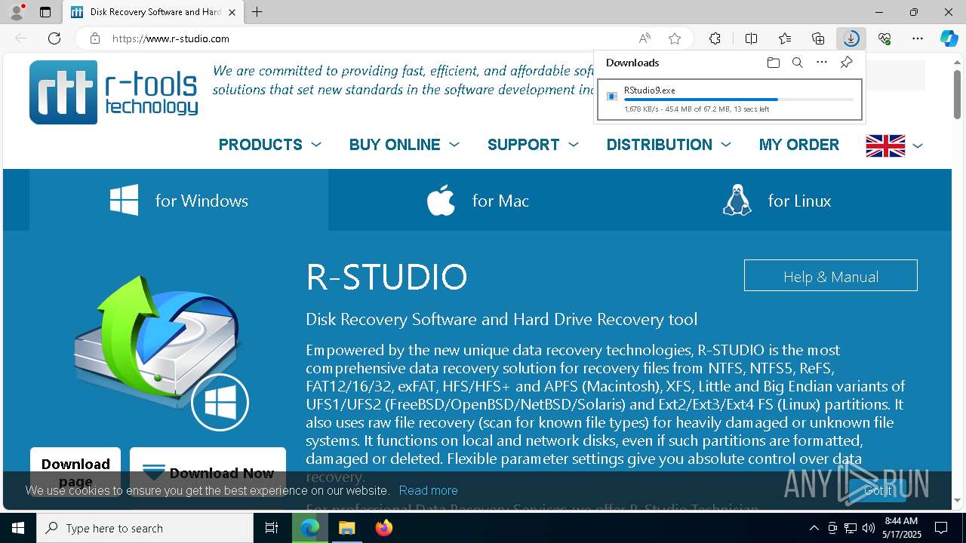
Task: Open Edge Settings and more menu
Action: [x=918, y=38]
